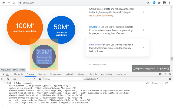Viewport: 173px width, 108px height.
Task: Open the Default levels dropdown
Action: click(x=91, y=79)
